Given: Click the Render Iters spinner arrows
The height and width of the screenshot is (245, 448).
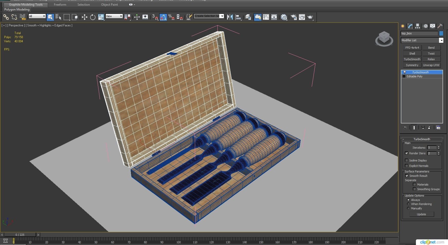Looking at the screenshot, I should [439, 153].
